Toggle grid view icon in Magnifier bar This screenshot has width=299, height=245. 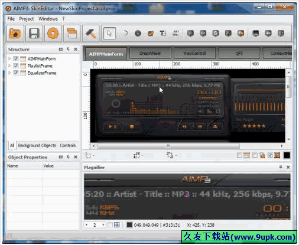pos(117,225)
